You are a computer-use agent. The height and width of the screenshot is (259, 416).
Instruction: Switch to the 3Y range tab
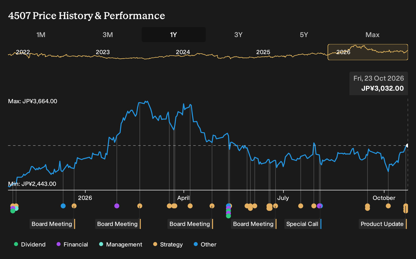click(x=238, y=35)
